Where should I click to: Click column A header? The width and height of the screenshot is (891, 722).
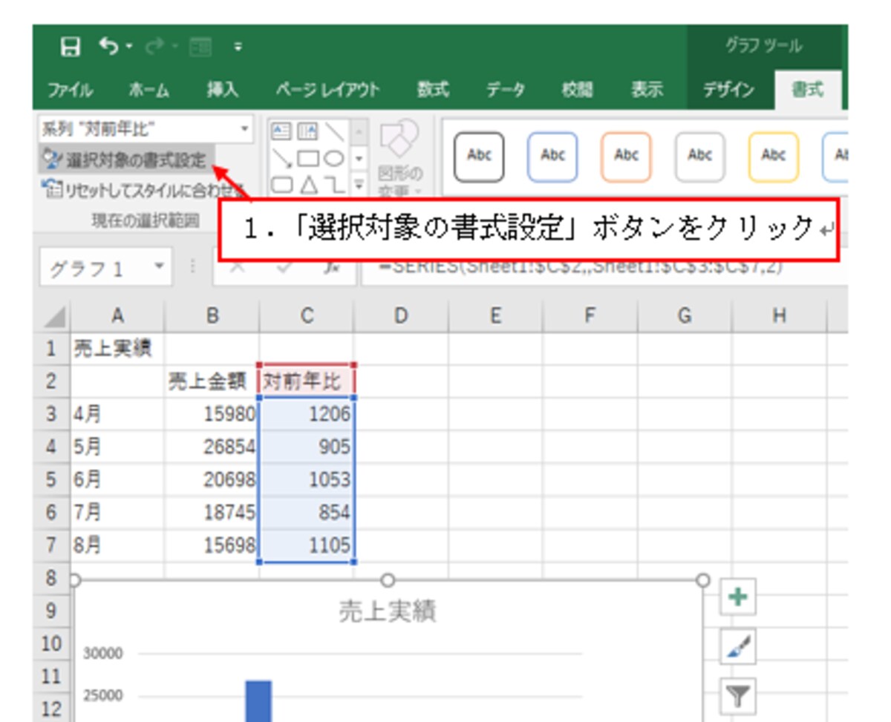click(117, 317)
